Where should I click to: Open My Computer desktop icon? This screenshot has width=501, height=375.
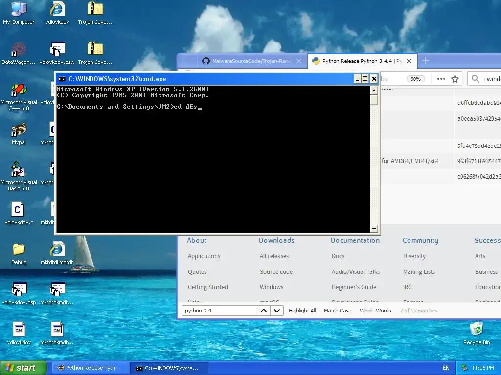19,13
